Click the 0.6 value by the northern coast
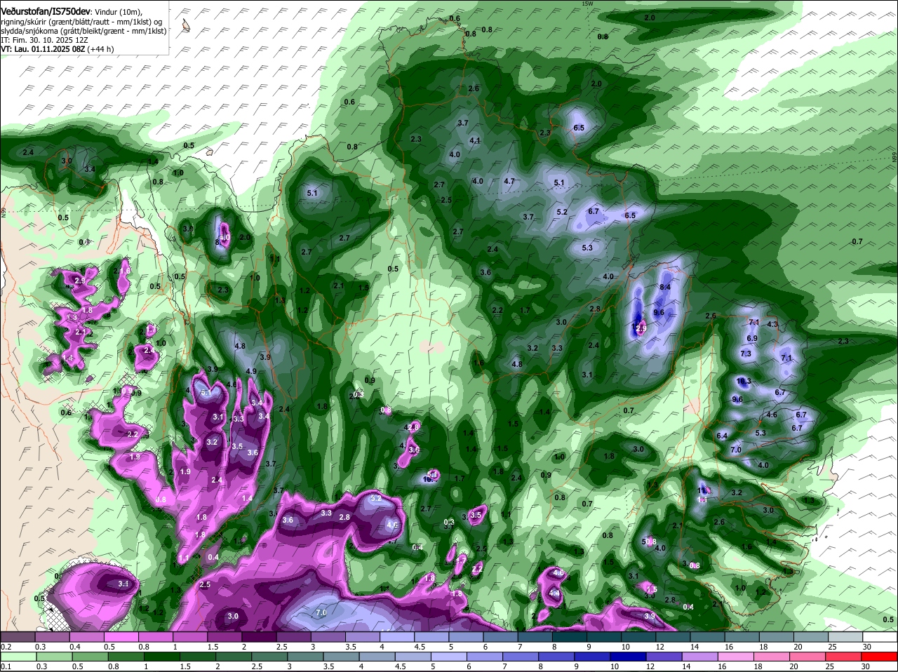This screenshot has height=672, width=898. coord(455,19)
